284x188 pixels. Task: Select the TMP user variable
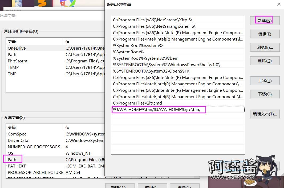55,74
